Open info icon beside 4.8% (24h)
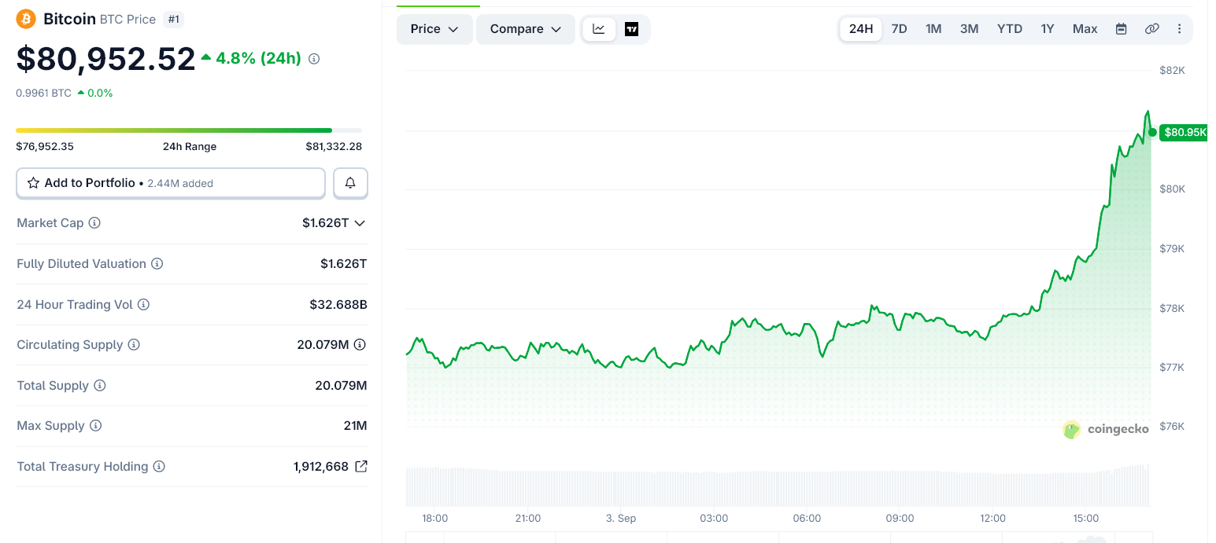The image size is (1216, 543). click(x=314, y=59)
